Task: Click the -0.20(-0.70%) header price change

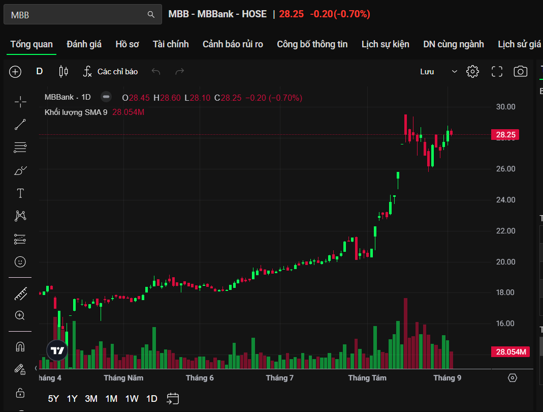Action: point(340,14)
